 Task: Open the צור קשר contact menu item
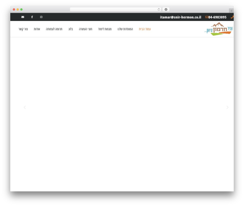(23, 29)
